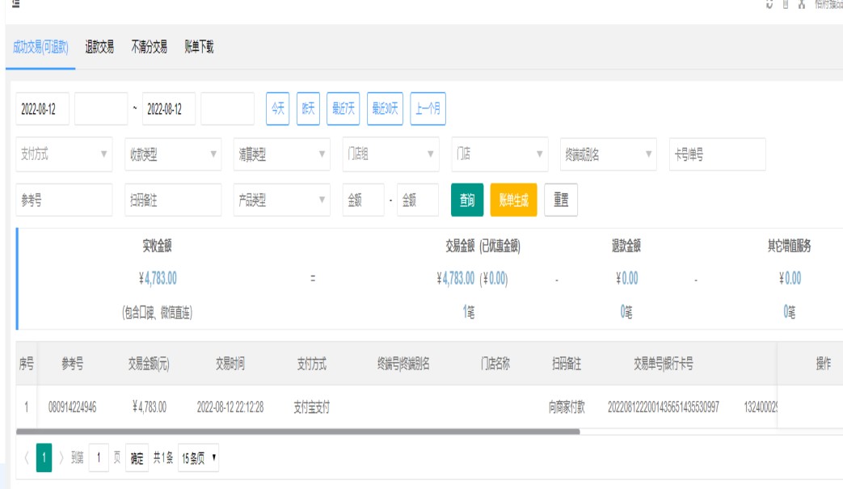Open the 支付方式 dropdown filter
This screenshot has height=489, width=843.
[x=64, y=154]
